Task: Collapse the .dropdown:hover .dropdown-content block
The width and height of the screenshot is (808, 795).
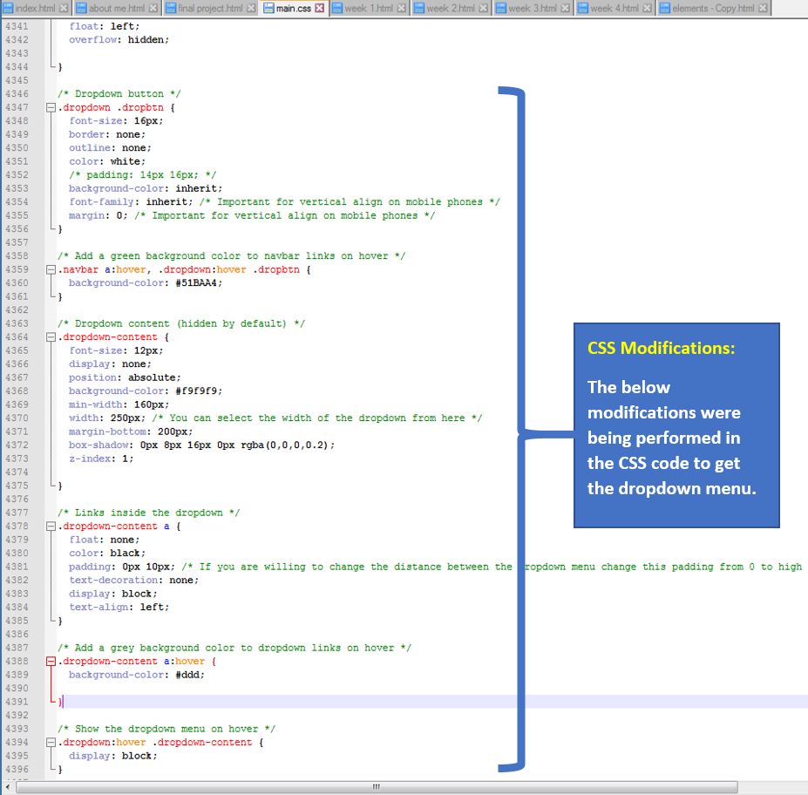Action: click(x=51, y=743)
